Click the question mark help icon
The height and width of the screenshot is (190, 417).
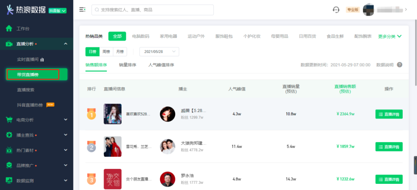(x=400, y=65)
